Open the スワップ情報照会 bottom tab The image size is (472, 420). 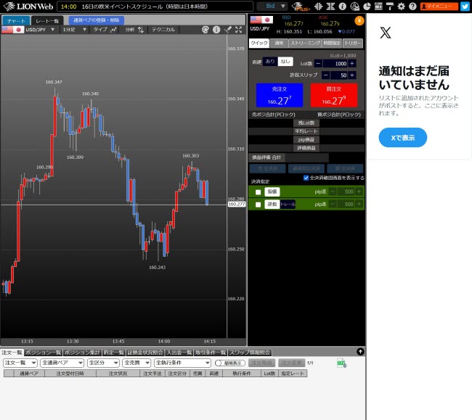(x=250, y=352)
